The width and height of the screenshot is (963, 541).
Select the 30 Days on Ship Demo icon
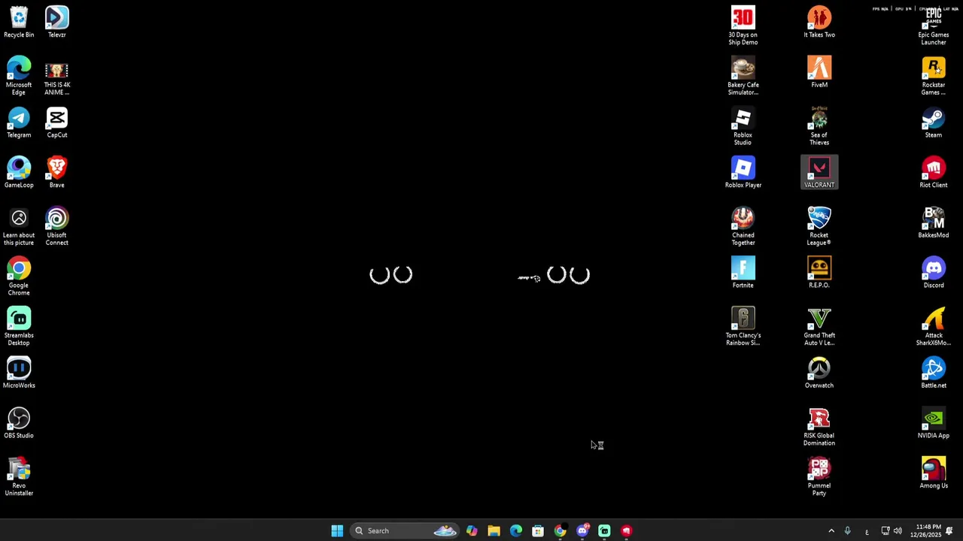pyautogui.click(x=743, y=26)
